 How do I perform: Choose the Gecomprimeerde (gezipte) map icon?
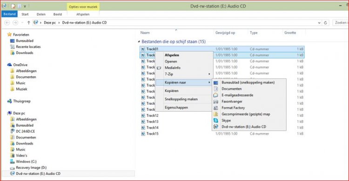coord(215,114)
